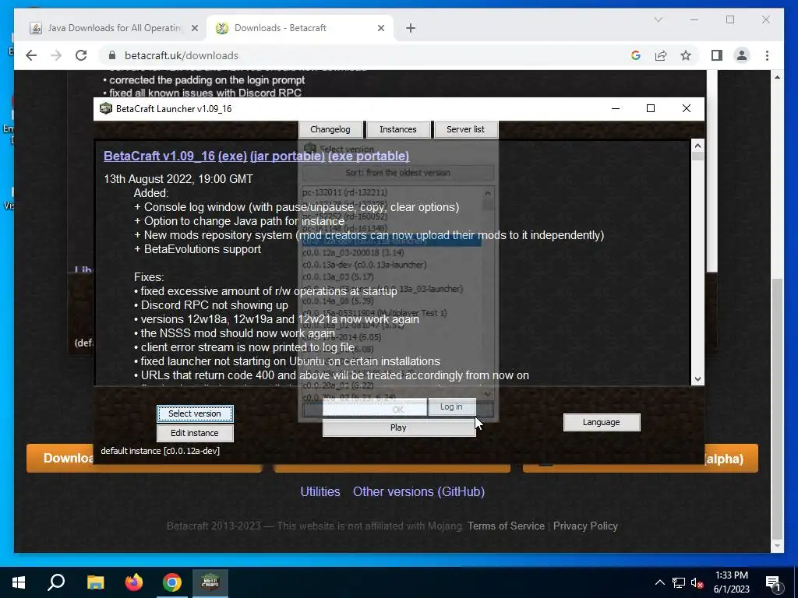Open the share page icon

(661, 55)
